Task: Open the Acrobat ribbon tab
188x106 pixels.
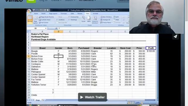Action: [x=95, y=14]
